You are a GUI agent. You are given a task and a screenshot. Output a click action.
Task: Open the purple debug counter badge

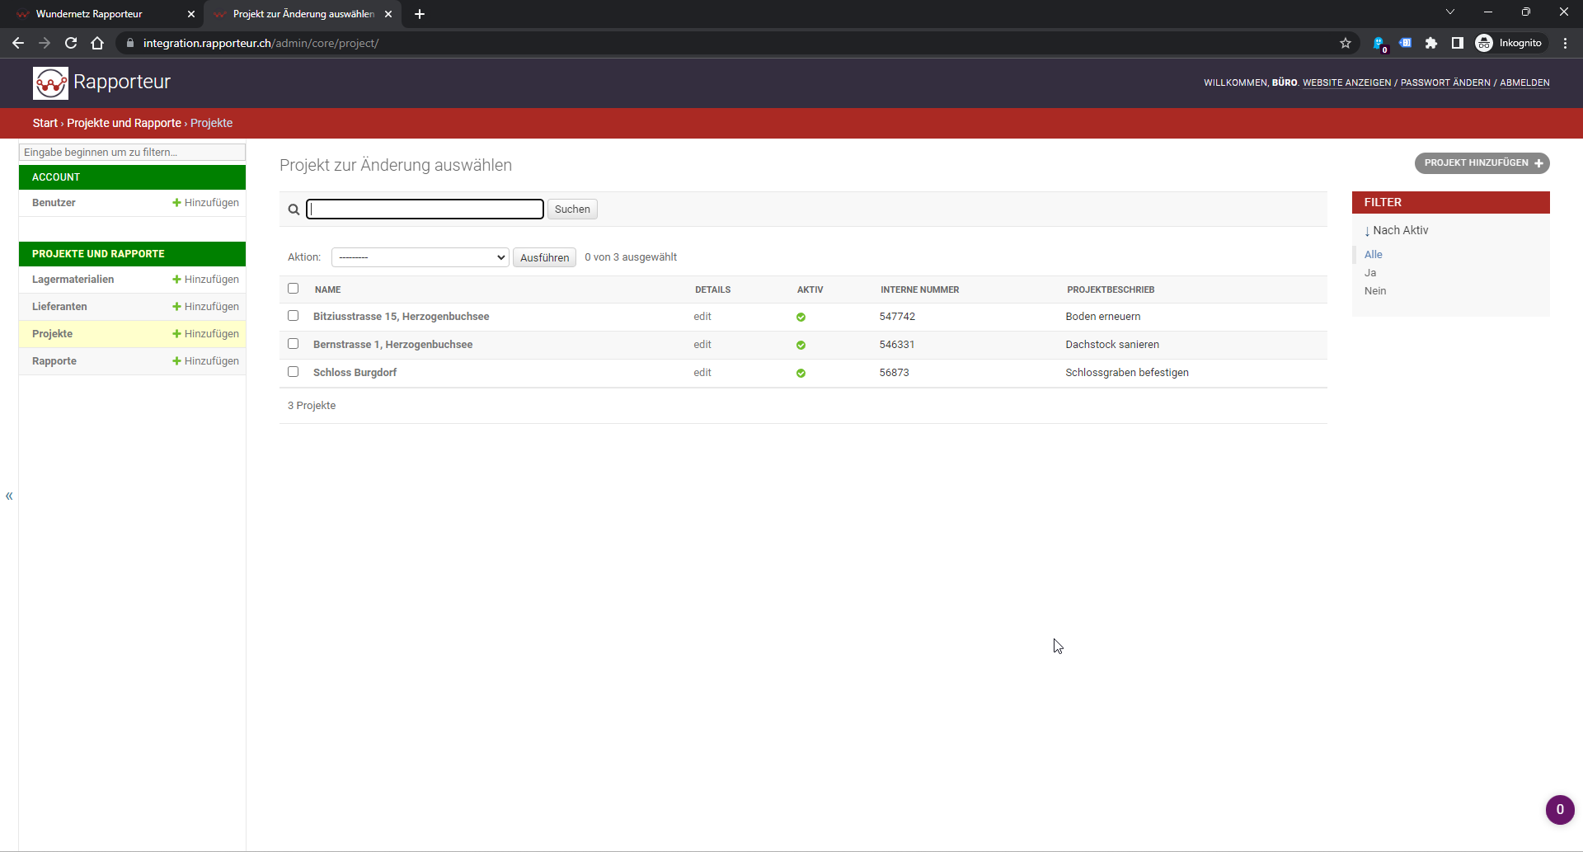pyautogui.click(x=1559, y=809)
